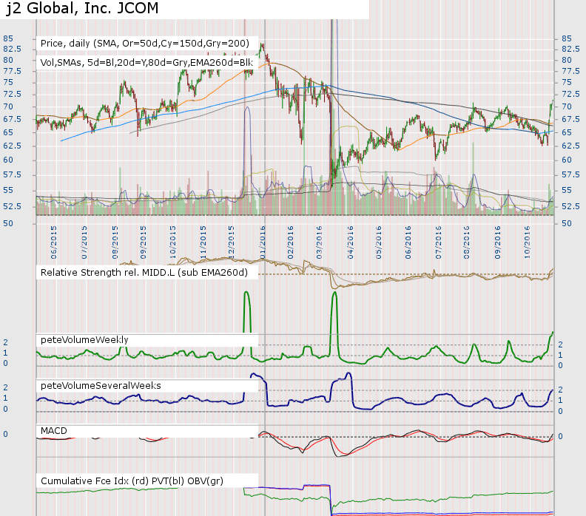Click the 0 value on MACD right axis

coord(560,436)
